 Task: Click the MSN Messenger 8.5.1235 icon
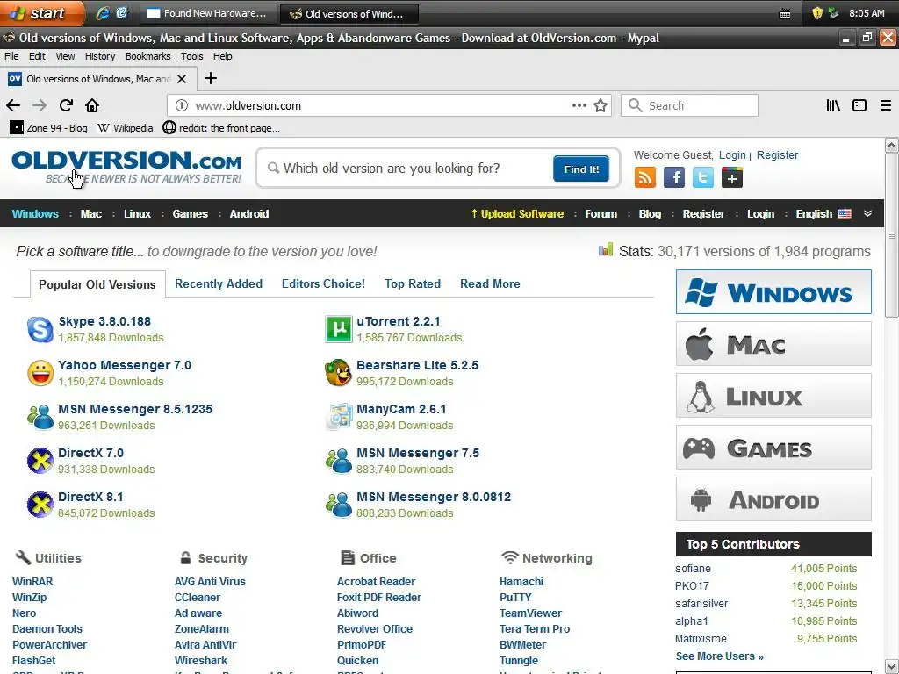click(x=40, y=417)
